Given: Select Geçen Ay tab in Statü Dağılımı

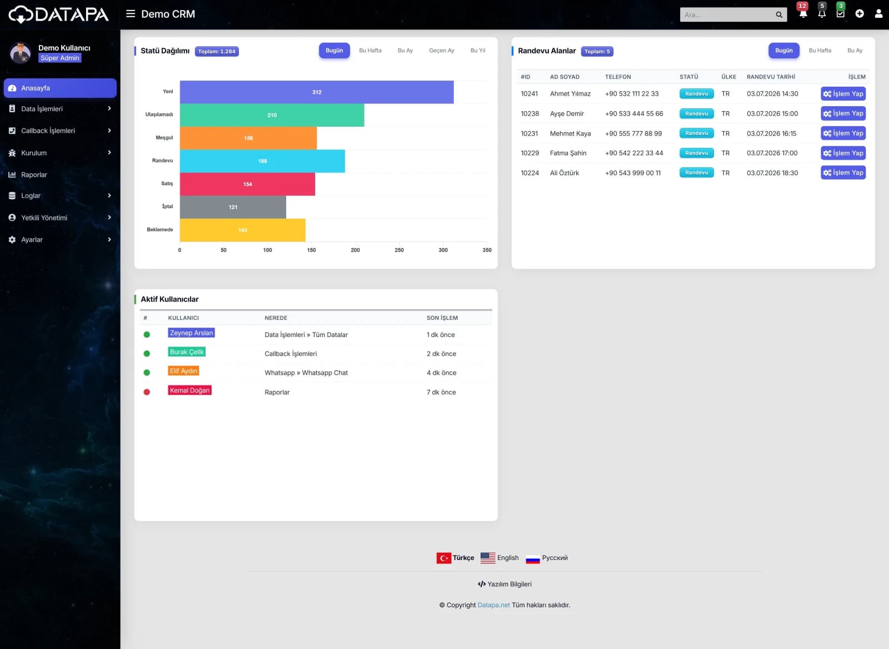Looking at the screenshot, I should [441, 51].
